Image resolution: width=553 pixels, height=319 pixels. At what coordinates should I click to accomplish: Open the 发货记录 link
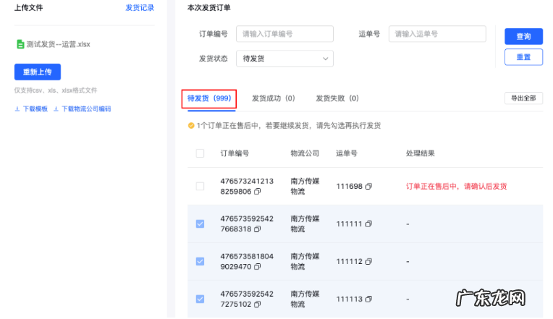tap(140, 8)
